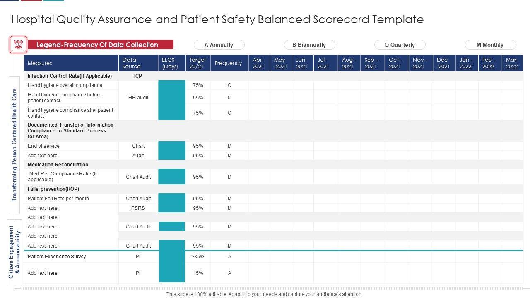Image resolution: width=530 pixels, height=298 pixels.
Task: Click the red hospital icon beside the legend
Action: 18,45
